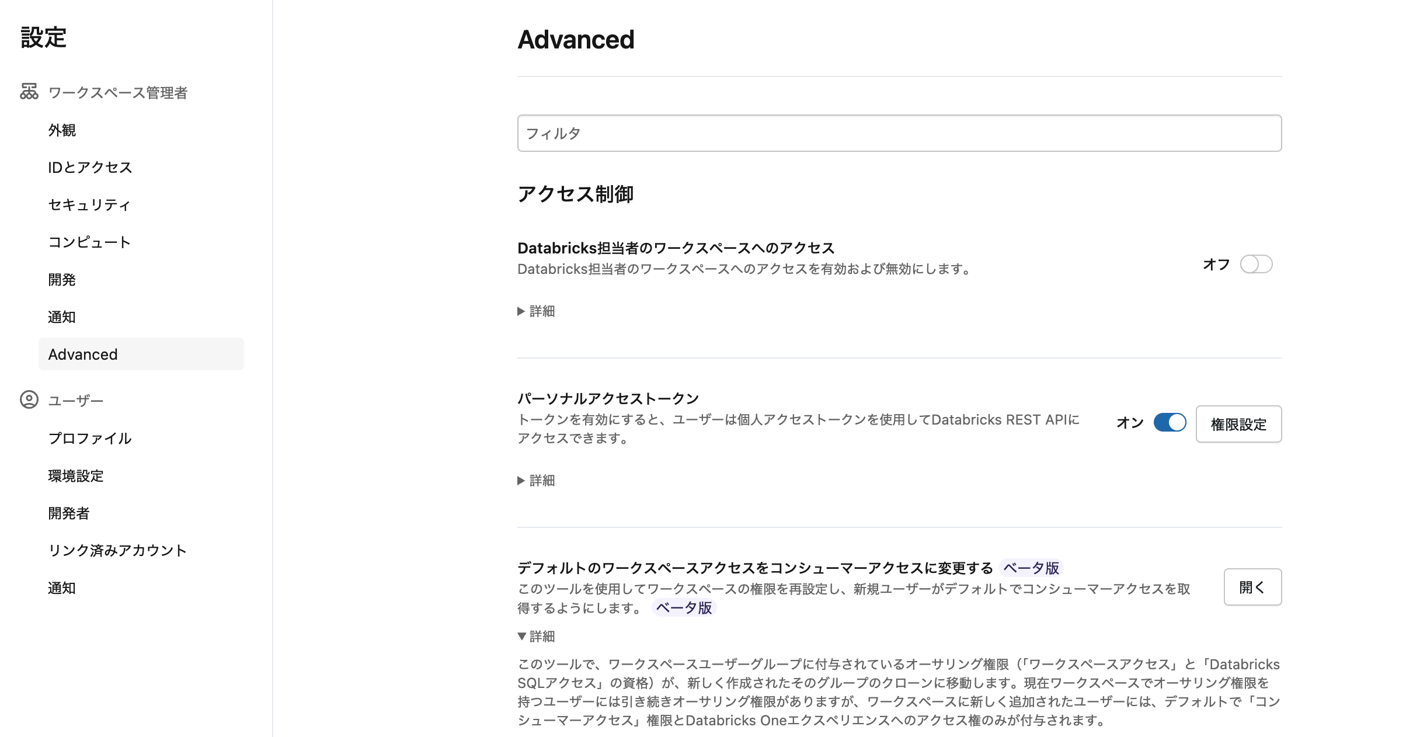Click the ベータ版 badge next to the heading

[1032, 568]
